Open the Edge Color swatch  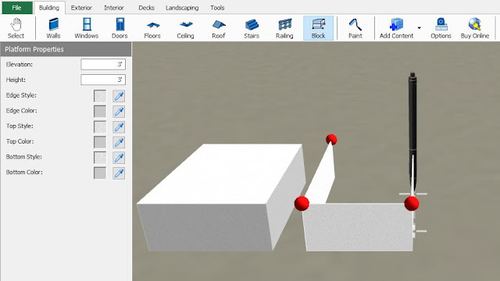[x=100, y=111]
